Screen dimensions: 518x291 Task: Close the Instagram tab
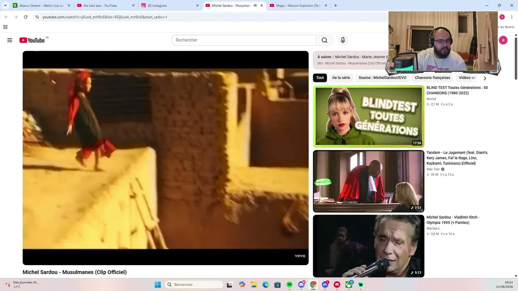pyautogui.click(x=197, y=6)
